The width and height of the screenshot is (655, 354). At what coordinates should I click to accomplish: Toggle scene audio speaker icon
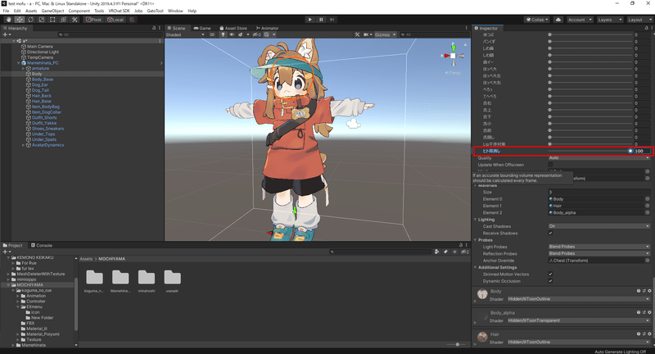(232, 34)
